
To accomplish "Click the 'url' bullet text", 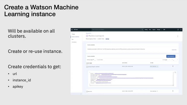I will 15,74.
